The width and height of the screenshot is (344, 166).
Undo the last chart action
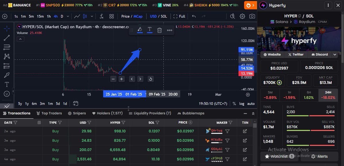coord(194,16)
